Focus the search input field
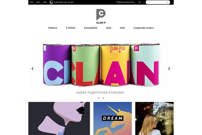The image size is (202, 135). tap(158, 2)
